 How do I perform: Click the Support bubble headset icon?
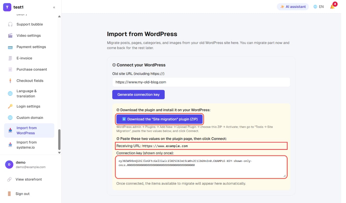(10, 24)
